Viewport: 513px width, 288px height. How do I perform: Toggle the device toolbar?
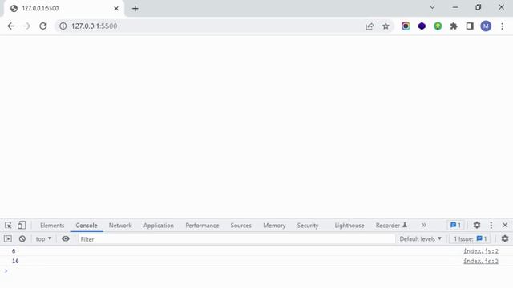click(x=22, y=226)
